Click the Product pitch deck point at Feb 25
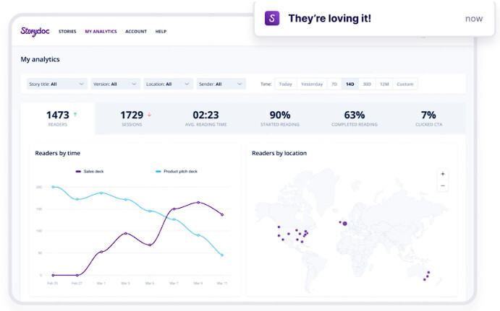The width and height of the screenshot is (500, 311). click(x=53, y=187)
